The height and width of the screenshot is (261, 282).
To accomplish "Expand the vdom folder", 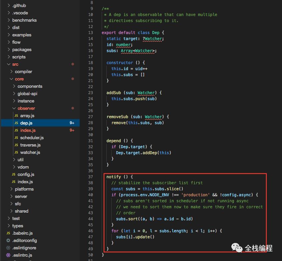I will coord(23,167).
